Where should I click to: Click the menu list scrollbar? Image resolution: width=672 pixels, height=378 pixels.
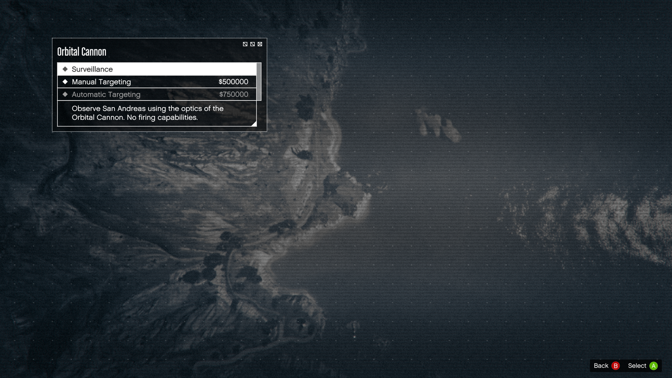coord(259,81)
